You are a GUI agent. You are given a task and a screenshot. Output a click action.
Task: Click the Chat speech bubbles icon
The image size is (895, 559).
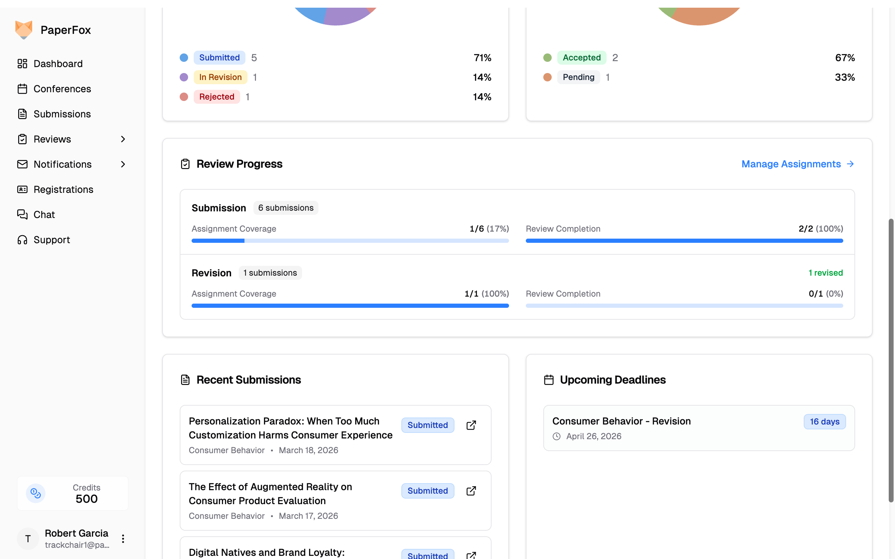point(22,215)
